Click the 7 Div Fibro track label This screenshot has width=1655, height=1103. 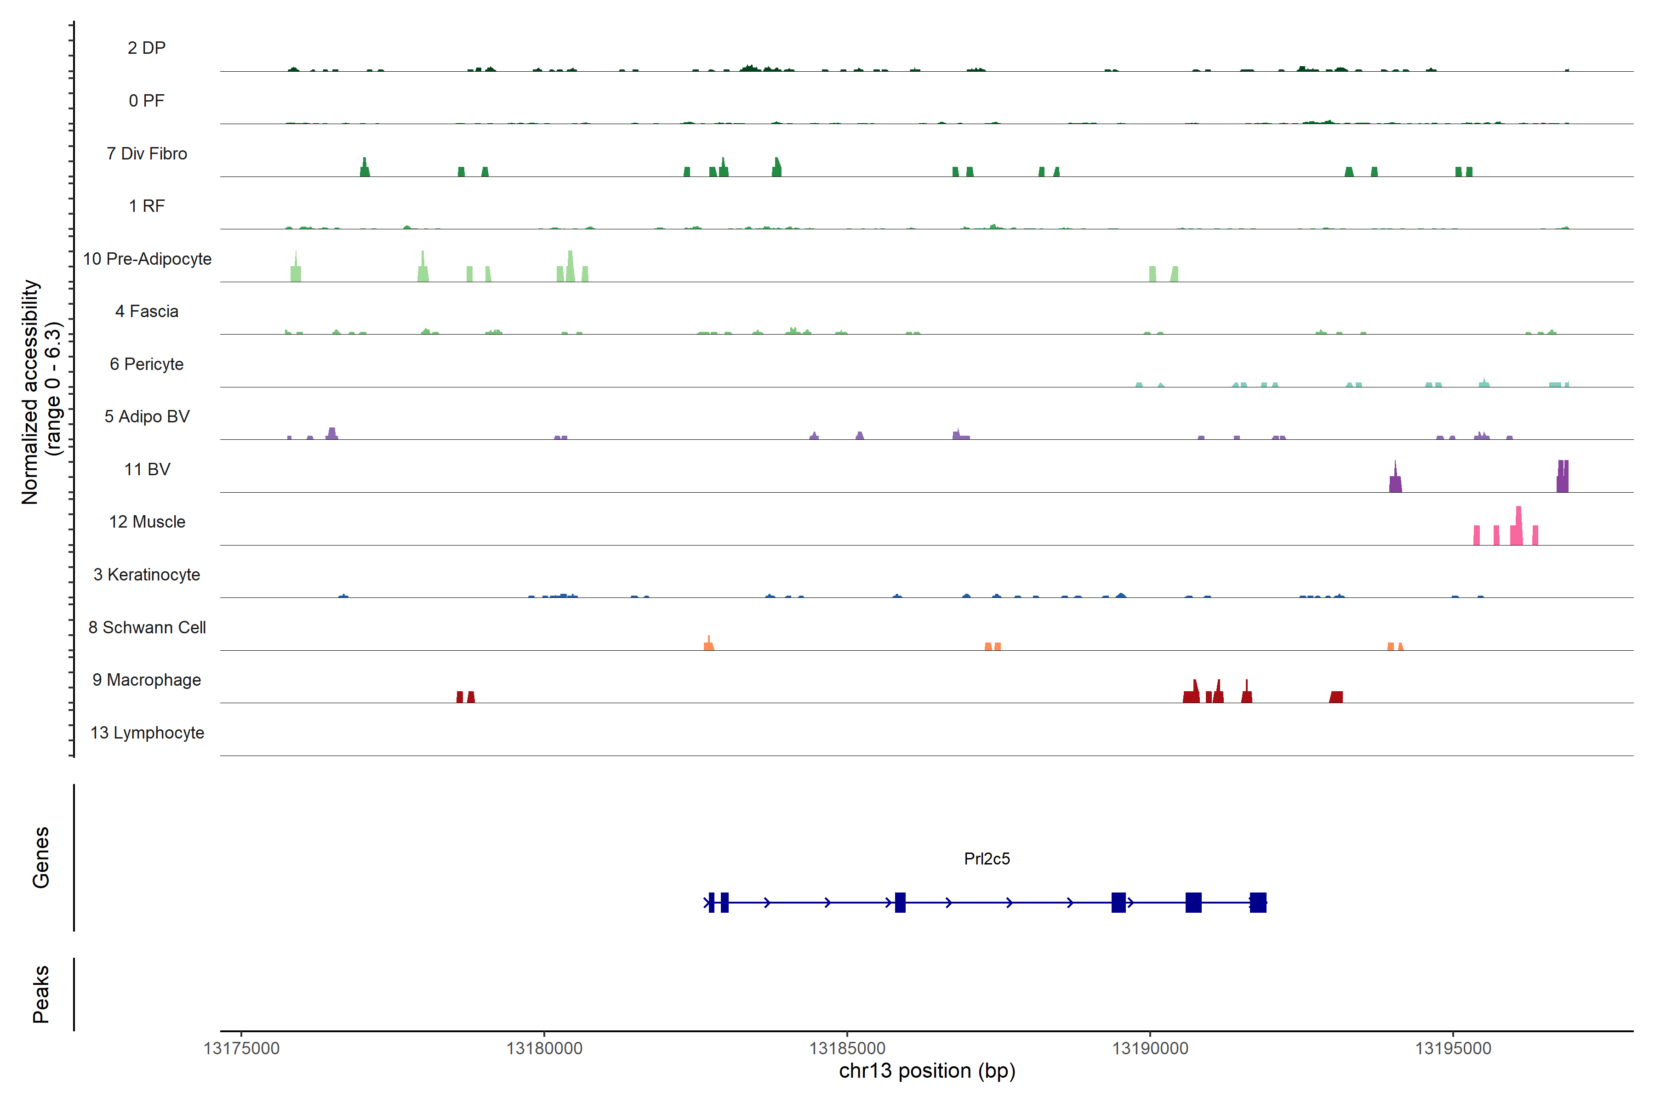pyautogui.click(x=147, y=154)
